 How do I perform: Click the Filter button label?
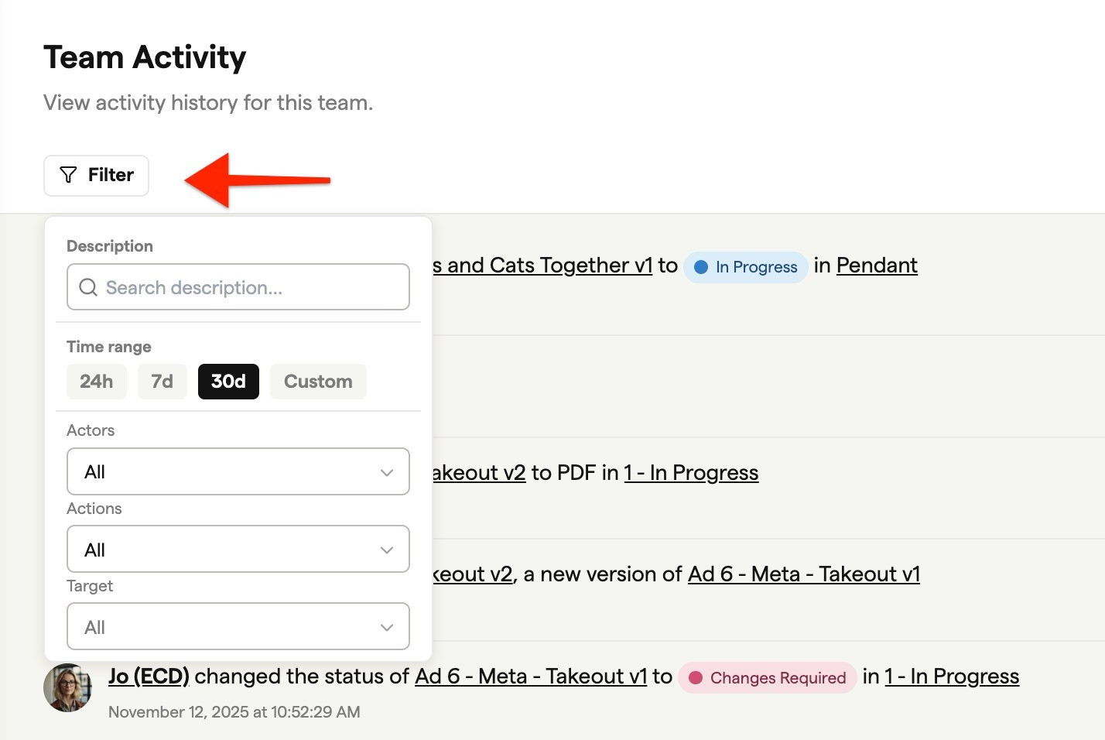tap(111, 175)
